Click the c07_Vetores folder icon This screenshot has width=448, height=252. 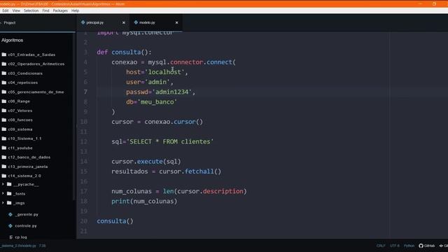point(4,111)
